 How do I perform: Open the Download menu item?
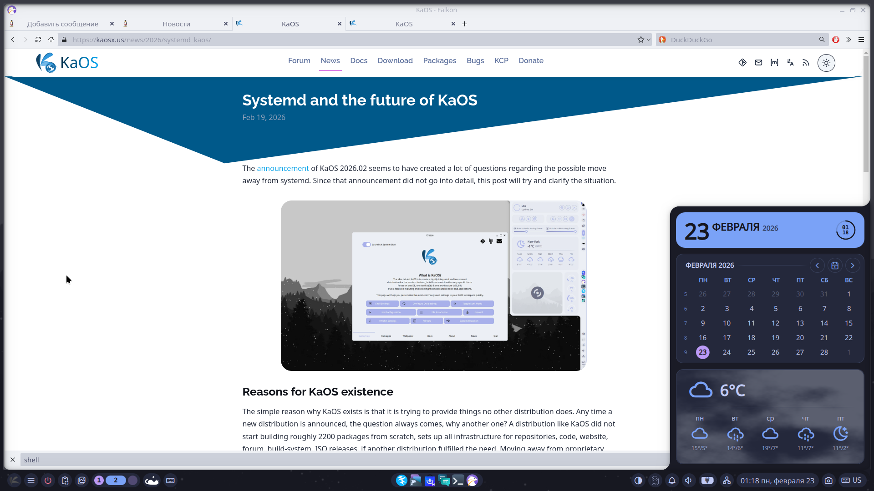coord(395,61)
